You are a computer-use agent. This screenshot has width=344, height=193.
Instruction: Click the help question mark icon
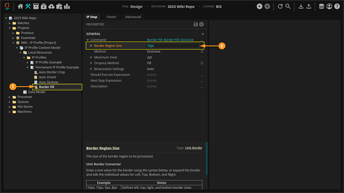coord(337,7)
